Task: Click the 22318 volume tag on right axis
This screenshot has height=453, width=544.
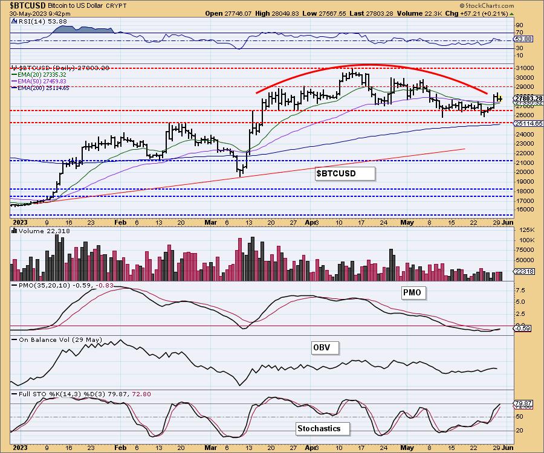Action: 525,271
